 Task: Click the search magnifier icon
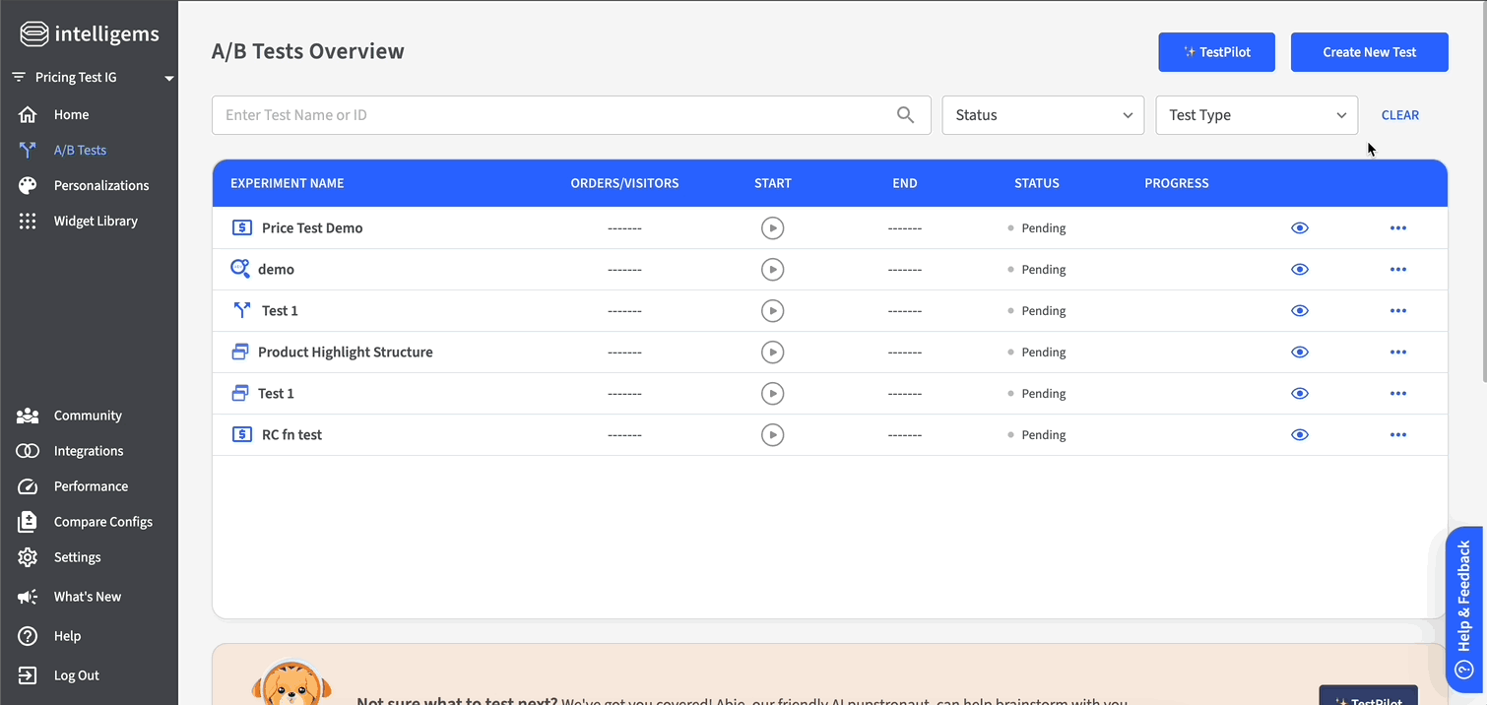[x=905, y=115]
